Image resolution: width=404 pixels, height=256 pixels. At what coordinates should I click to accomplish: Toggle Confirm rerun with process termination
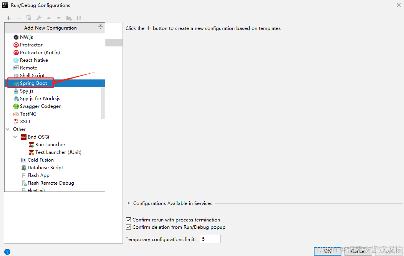[x=128, y=220]
